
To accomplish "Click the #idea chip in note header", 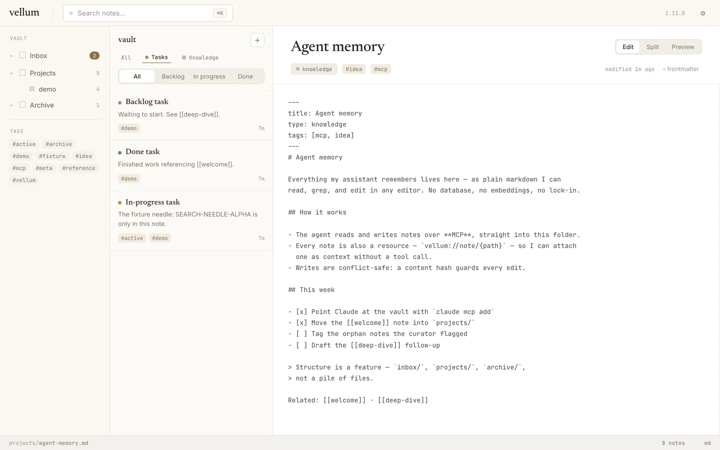I will click(354, 69).
